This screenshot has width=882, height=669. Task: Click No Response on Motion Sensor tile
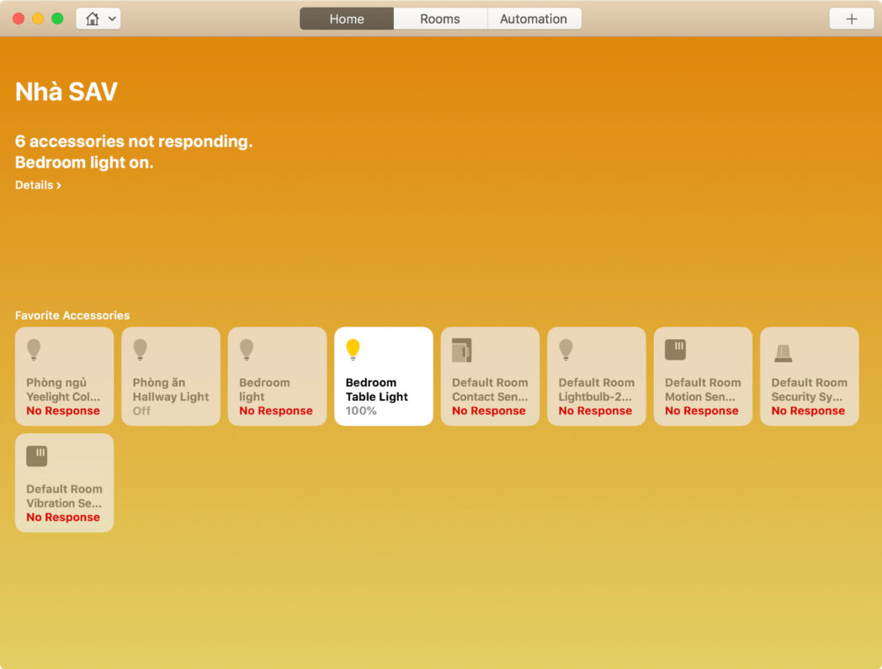click(x=701, y=411)
